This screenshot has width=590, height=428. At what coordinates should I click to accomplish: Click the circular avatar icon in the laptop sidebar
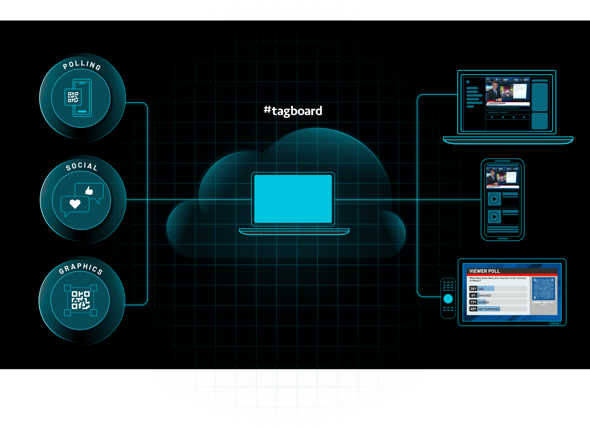click(468, 82)
